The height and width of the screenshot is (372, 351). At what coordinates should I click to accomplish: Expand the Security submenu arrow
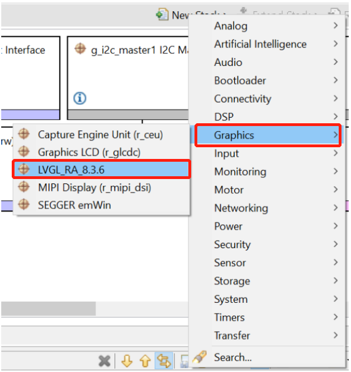pos(335,244)
